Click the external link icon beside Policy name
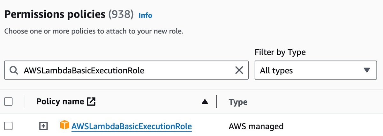383x136 pixels. tap(91, 102)
